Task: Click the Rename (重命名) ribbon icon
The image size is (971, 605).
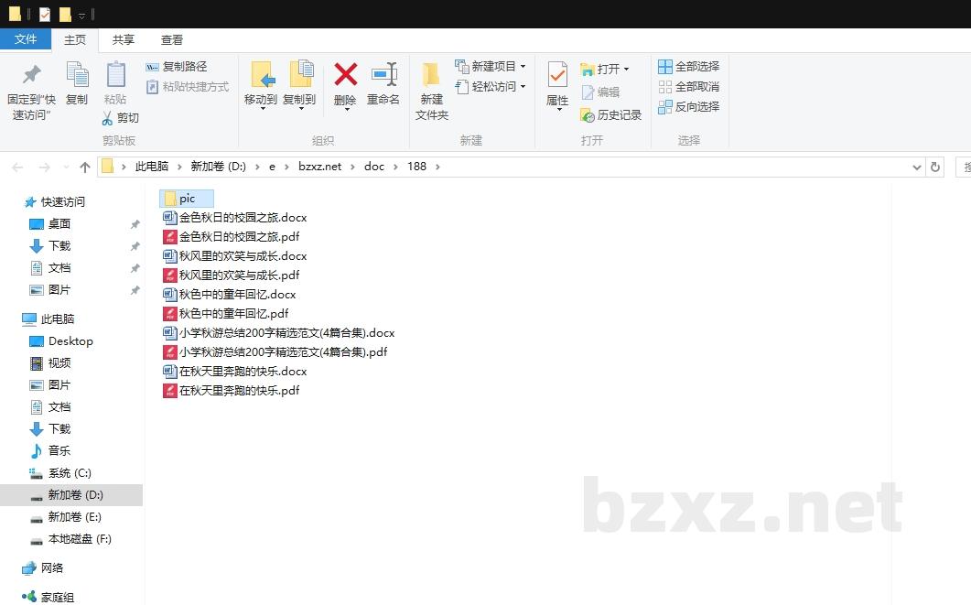Action: pos(383,74)
